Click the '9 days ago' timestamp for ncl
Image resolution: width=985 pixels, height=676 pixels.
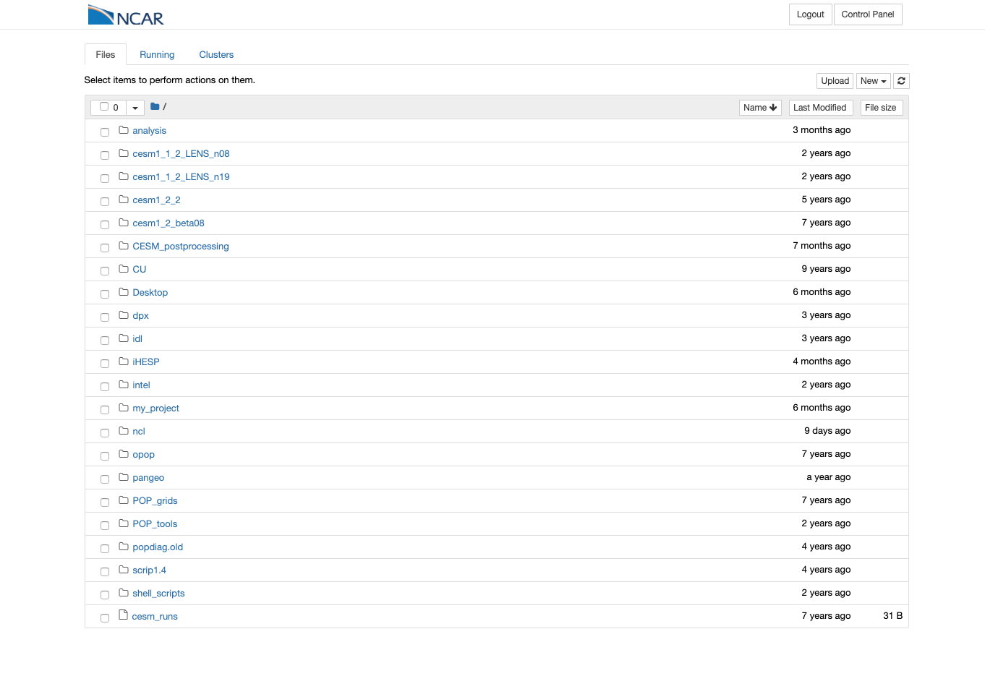click(827, 431)
